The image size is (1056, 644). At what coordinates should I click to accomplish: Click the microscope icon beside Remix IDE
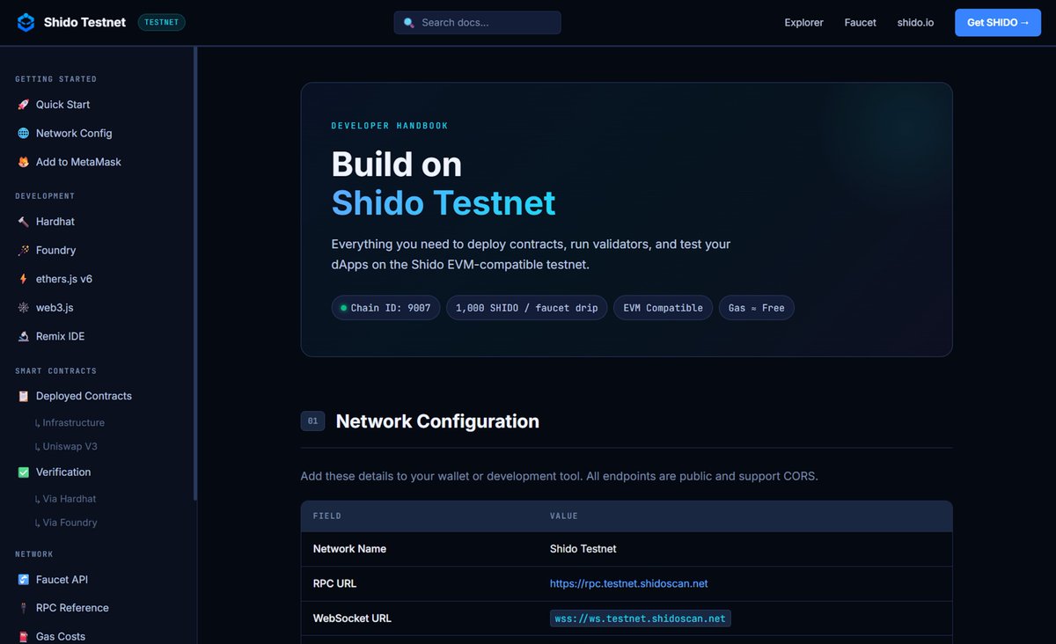23,337
